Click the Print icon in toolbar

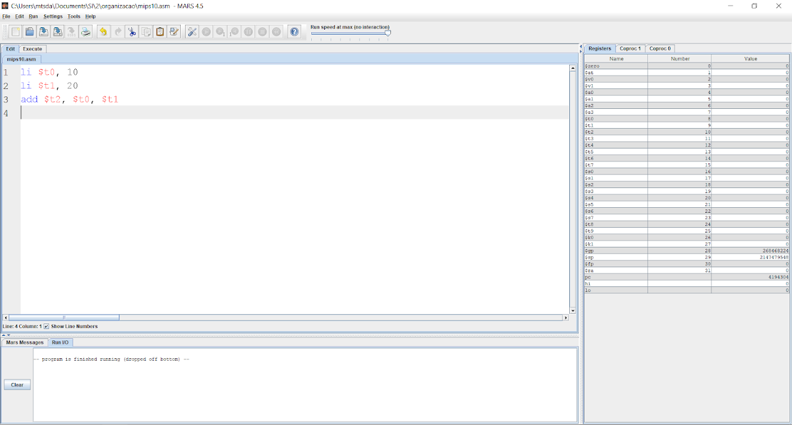click(86, 32)
